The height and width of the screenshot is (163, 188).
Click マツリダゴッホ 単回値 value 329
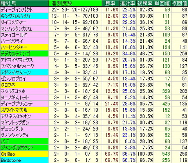[x=166, y=91]
